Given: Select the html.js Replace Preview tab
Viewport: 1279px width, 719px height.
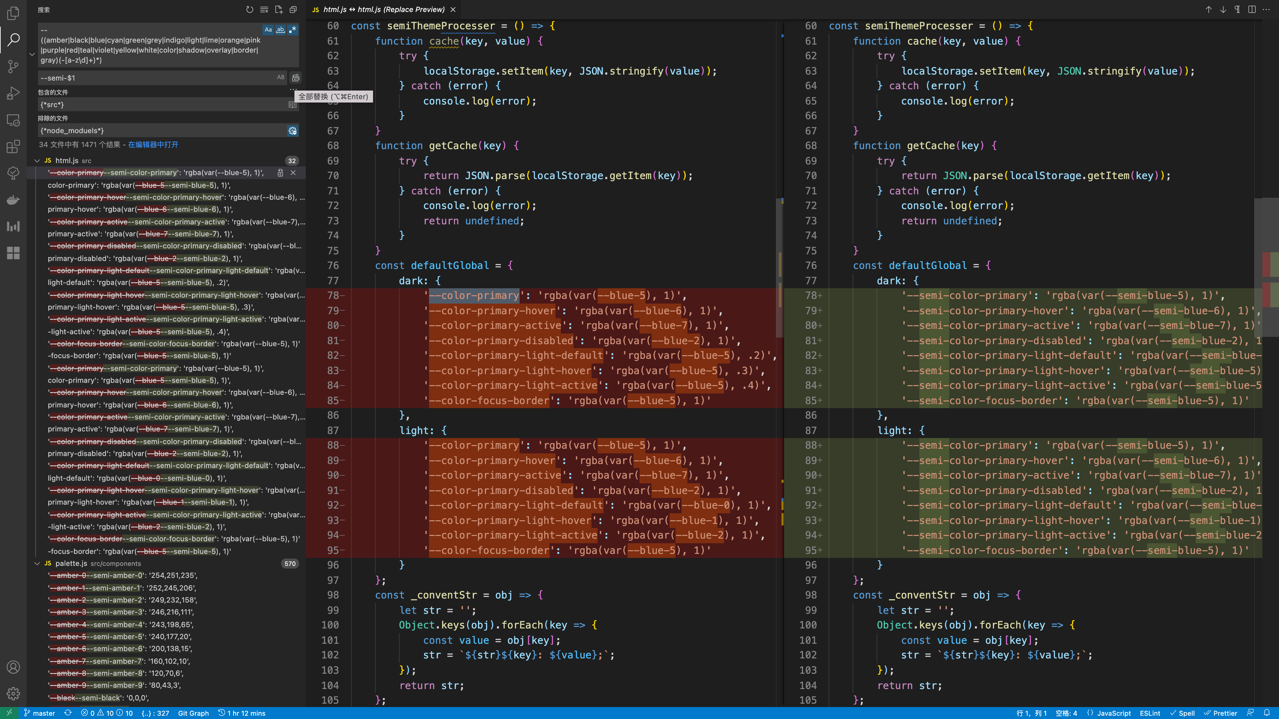Looking at the screenshot, I should tap(384, 9).
